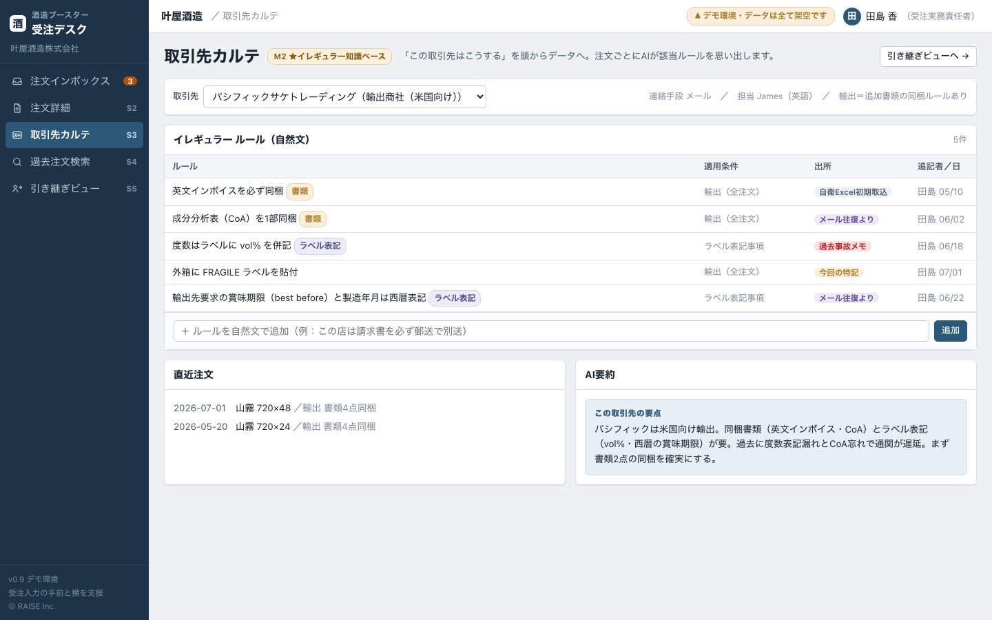
Task: Click the person icon beside 引き継ぎビュー
Action: [x=17, y=189]
